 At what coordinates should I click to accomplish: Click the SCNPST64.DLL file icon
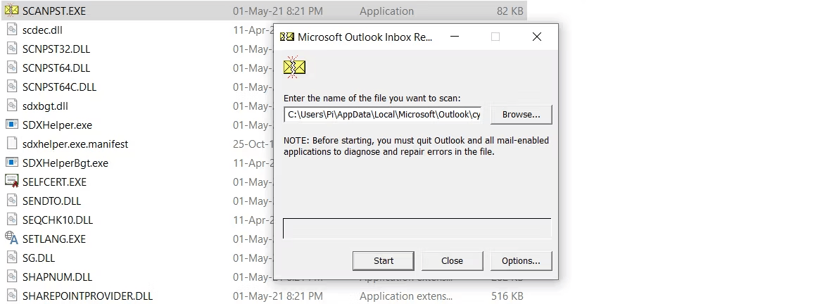(x=11, y=68)
